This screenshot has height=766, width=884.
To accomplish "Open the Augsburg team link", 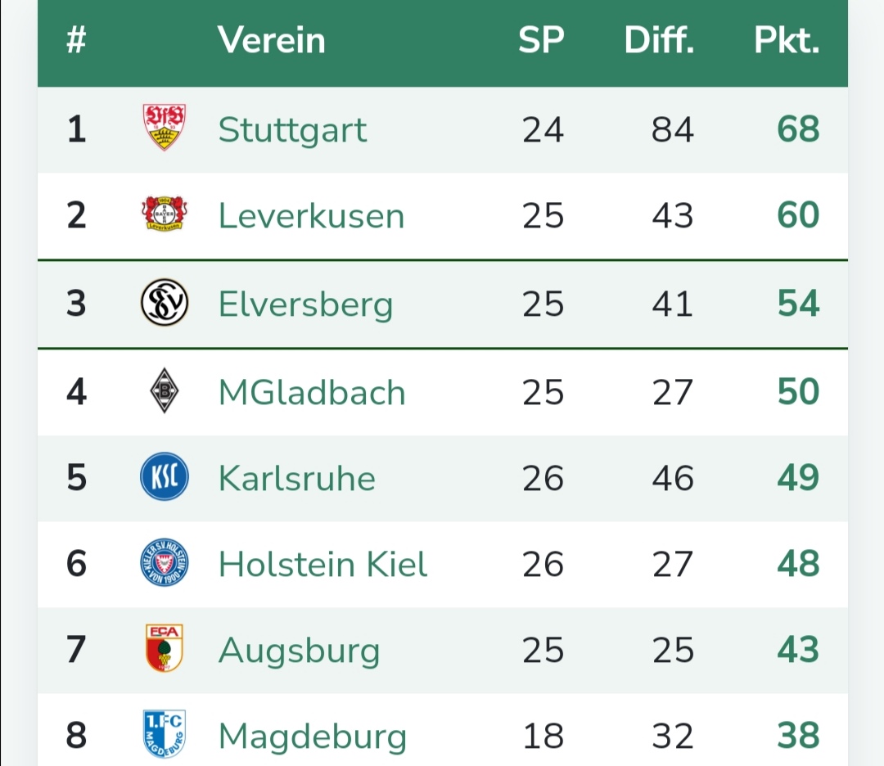I will point(299,651).
